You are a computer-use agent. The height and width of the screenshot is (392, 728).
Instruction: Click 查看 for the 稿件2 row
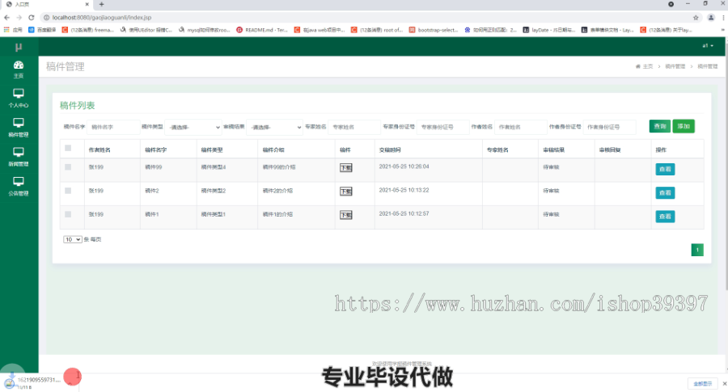point(665,193)
